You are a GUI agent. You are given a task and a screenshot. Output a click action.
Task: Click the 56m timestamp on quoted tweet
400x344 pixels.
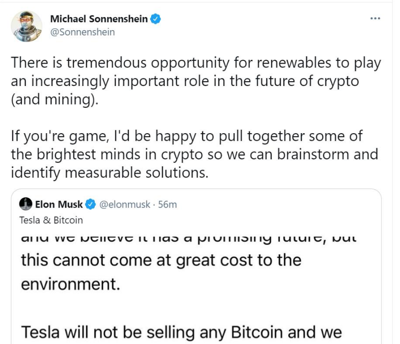click(168, 205)
